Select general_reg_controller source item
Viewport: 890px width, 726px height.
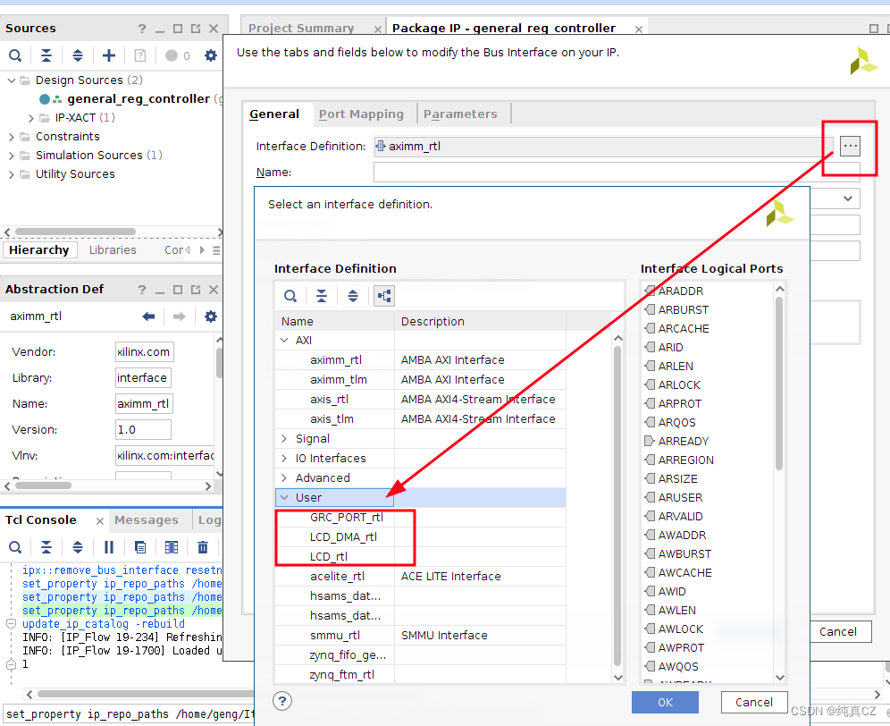(x=139, y=99)
